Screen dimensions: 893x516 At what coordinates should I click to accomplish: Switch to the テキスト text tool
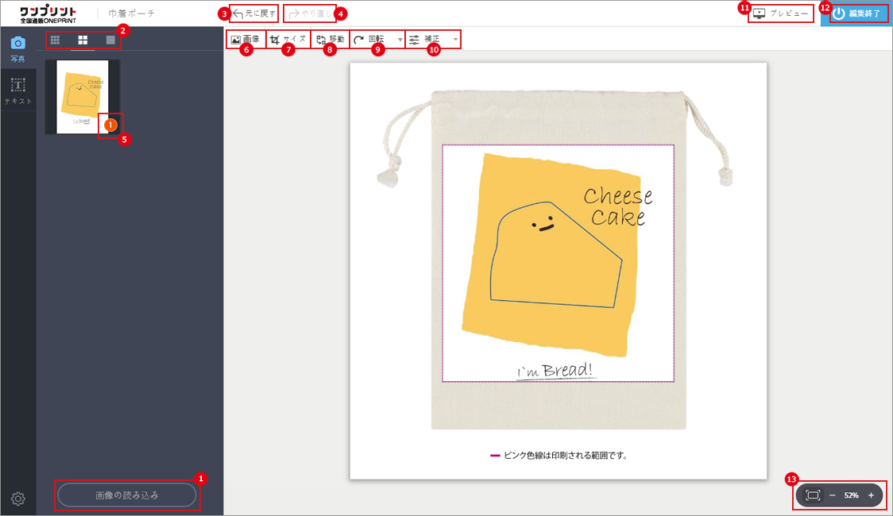click(17, 89)
